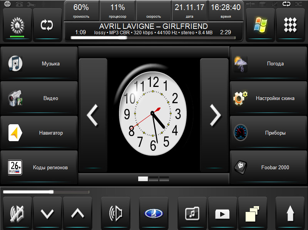Launch the Навигатор (Navigator) app
The image size is (308, 230).
click(x=39, y=133)
